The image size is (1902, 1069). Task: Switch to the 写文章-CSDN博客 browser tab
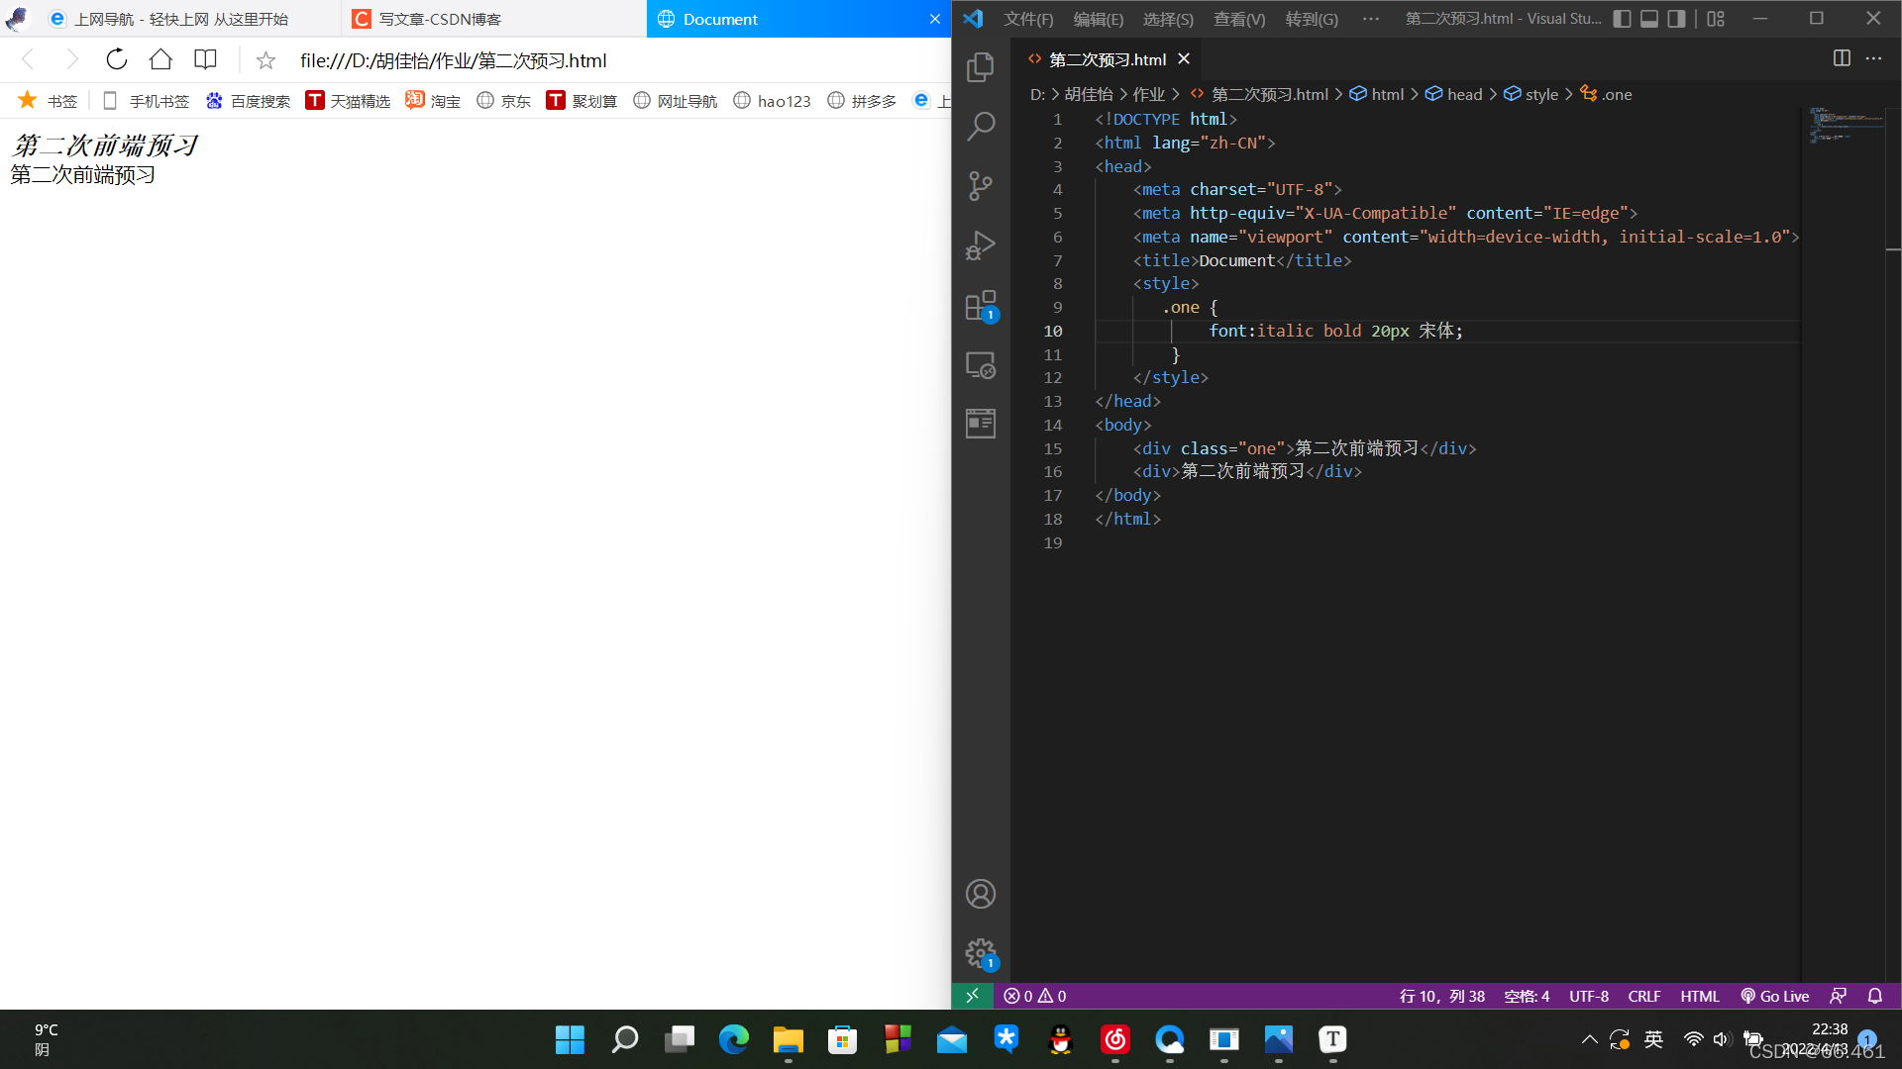[441, 19]
